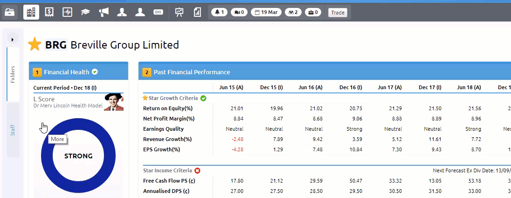Click the Financial Health panel header
Viewport: 511px width, 198px height.
(78, 72)
